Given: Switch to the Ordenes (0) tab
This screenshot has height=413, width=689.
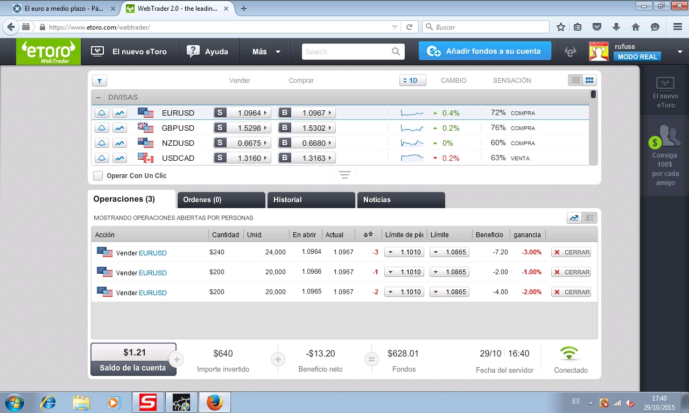Looking at the screenshot, I should coord(221,200).
